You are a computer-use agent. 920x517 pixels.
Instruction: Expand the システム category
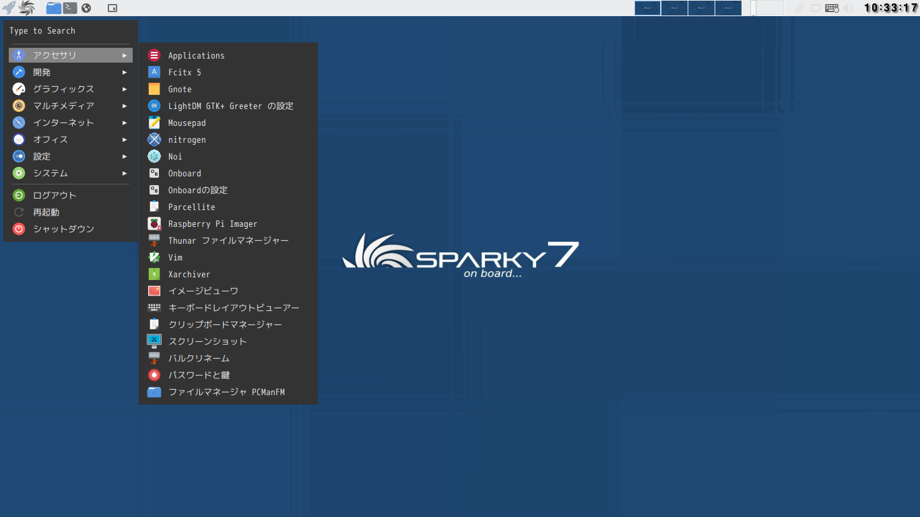[71, 173]
